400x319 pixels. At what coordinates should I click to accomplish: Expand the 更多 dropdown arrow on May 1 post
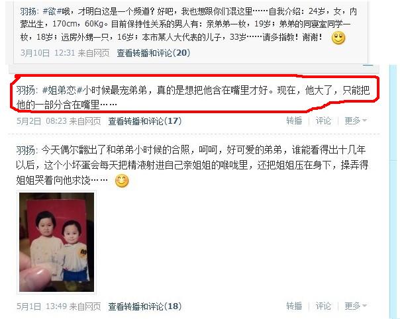(x=364, y=306)
